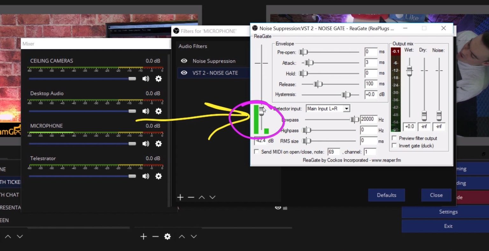
Task: Click the Defaults button in ReaGate
Action: (386, 195)
